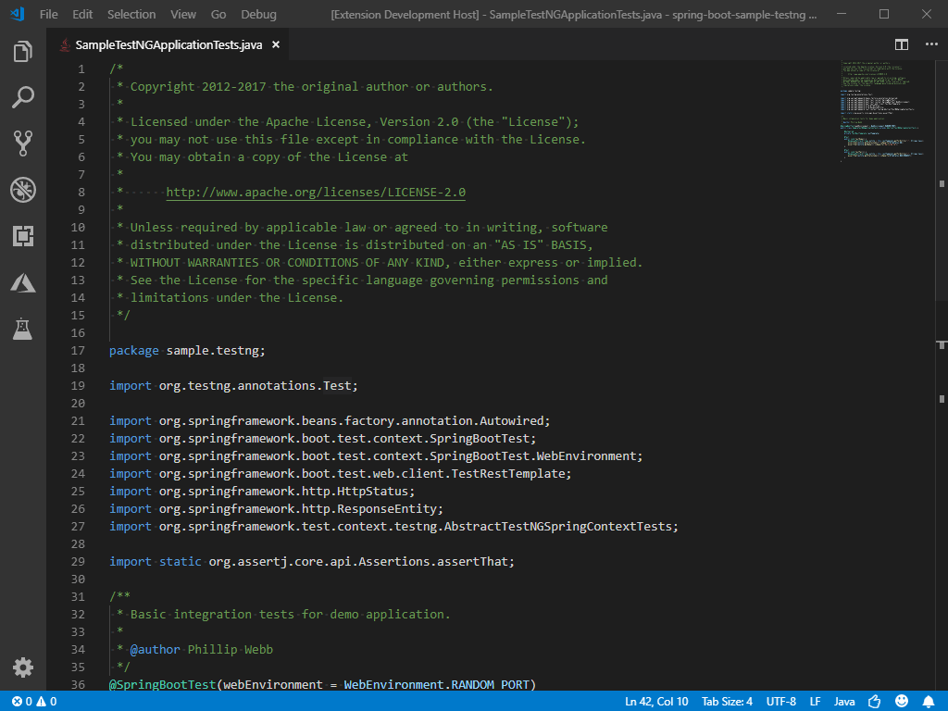
Task: Open the Test Explorer beaker icon
Action: 23,329
